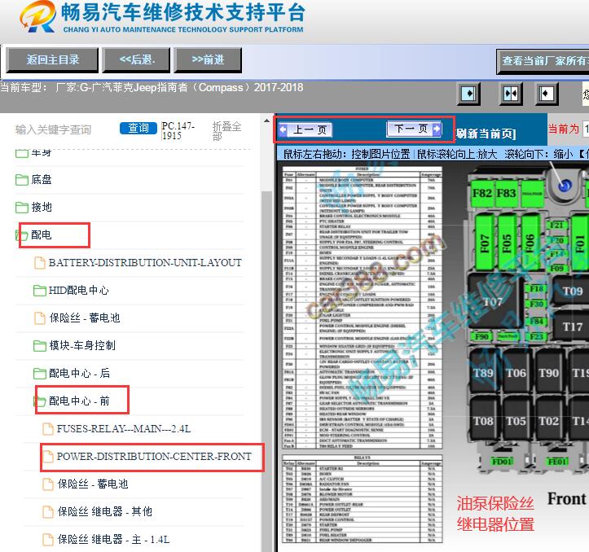589x552 pixels.
Task: Click the 底盘 folder icon
Action: coord(22,180)
